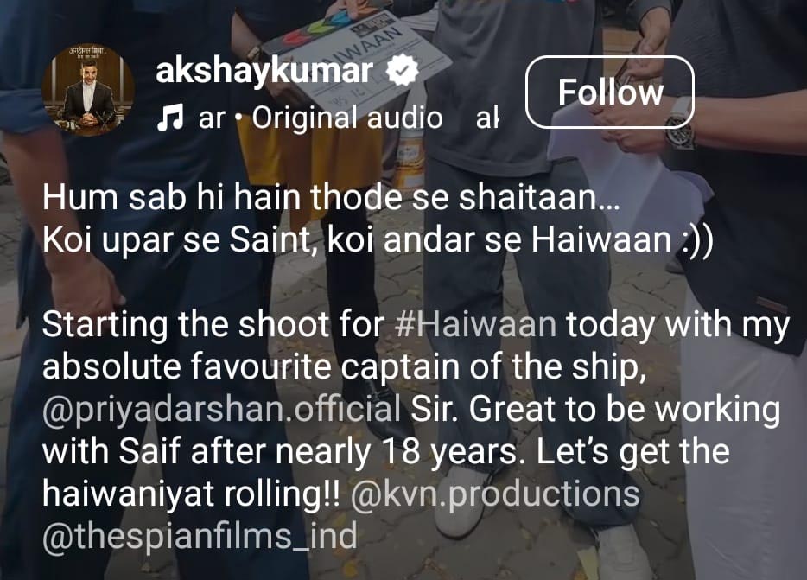Visit the @thespianfilms_ind mention

(200, 536)
